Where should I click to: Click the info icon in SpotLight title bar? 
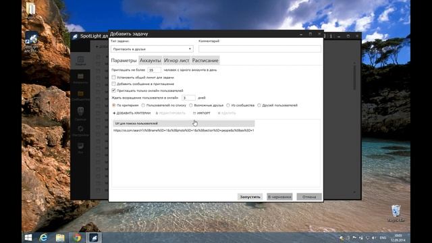331,36
